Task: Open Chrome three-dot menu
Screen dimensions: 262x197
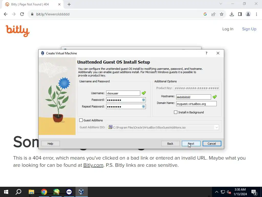Action: pyautogui.click(x=256, y=14)
